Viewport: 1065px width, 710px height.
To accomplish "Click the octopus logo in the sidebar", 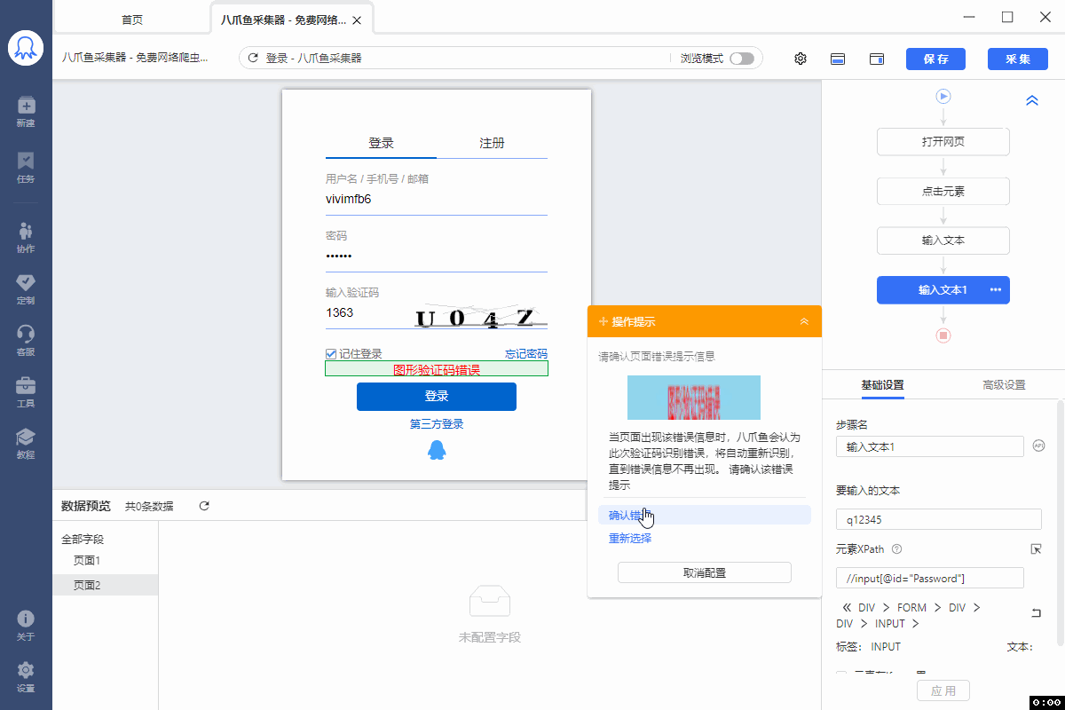I will (26, 48).
